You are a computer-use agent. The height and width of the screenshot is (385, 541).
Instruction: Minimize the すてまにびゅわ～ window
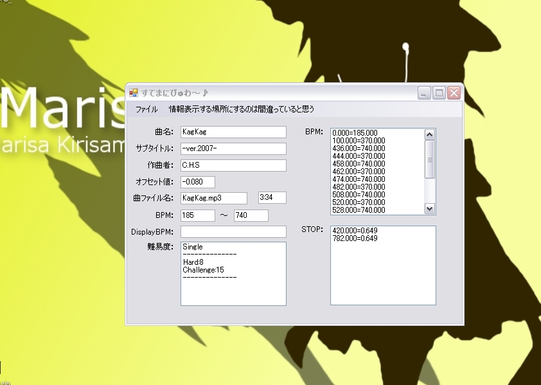[424, 93]
